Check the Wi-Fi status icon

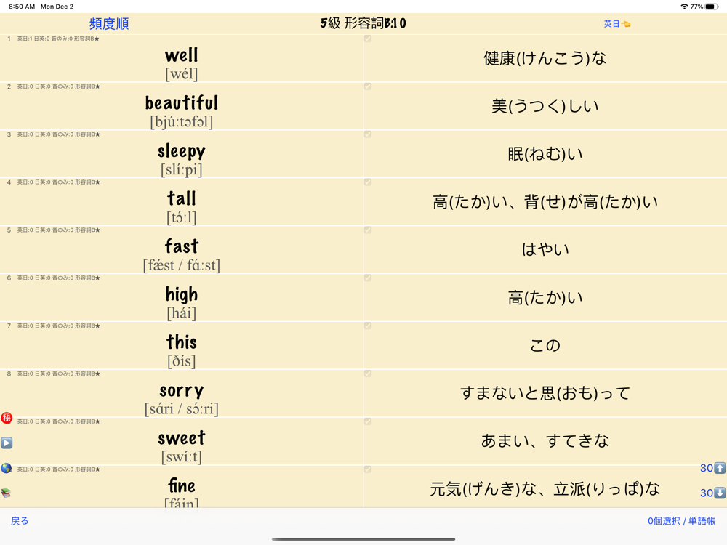coord(684,7)
